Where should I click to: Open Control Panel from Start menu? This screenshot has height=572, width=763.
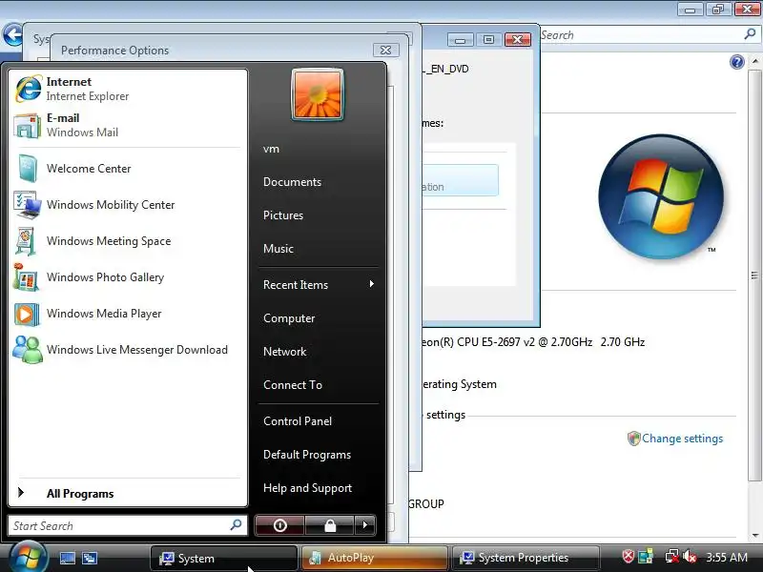pyautogui.click(x=298, y=421)
